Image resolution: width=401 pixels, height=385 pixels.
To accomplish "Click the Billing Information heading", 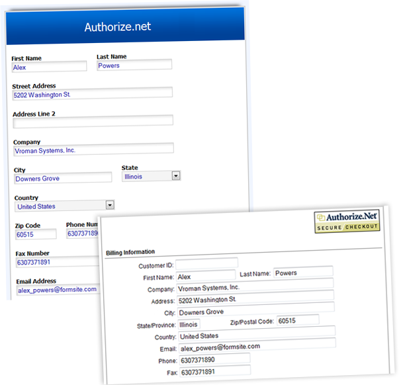I will point(130,252).
